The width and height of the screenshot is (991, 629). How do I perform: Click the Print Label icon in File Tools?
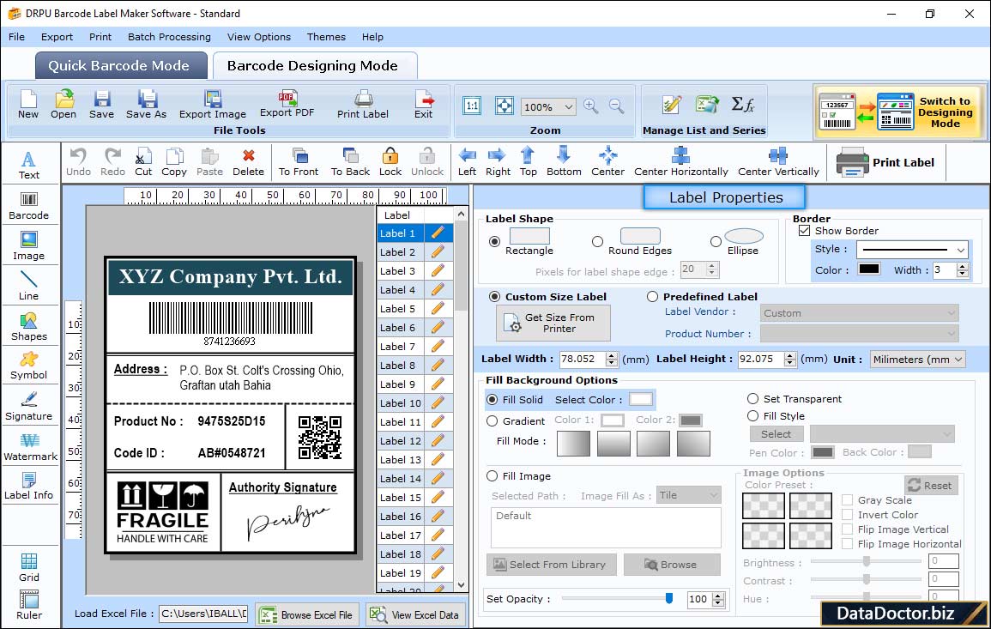pos(363,105)
